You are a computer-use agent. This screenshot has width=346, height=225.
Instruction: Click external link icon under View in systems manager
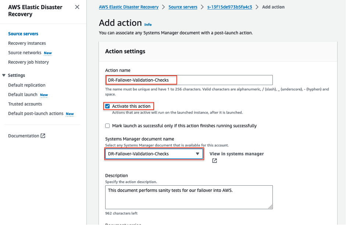tap(214, 161)
